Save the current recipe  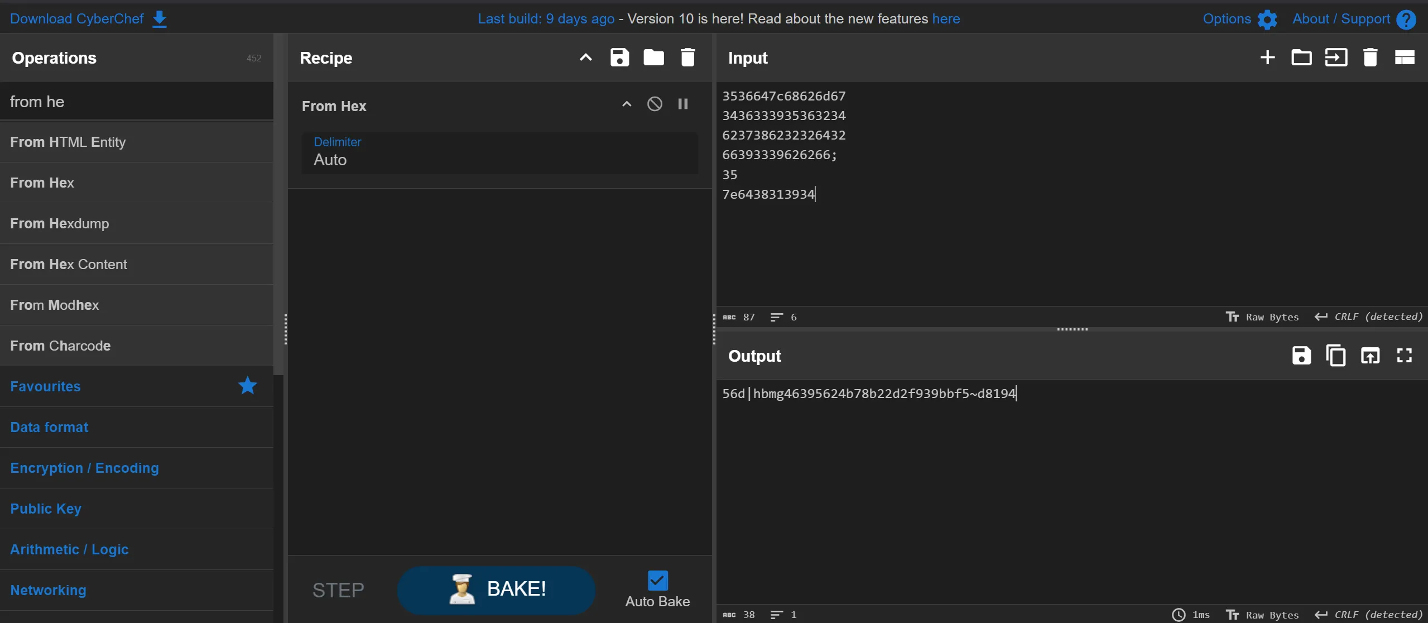[x=619, y=57]
